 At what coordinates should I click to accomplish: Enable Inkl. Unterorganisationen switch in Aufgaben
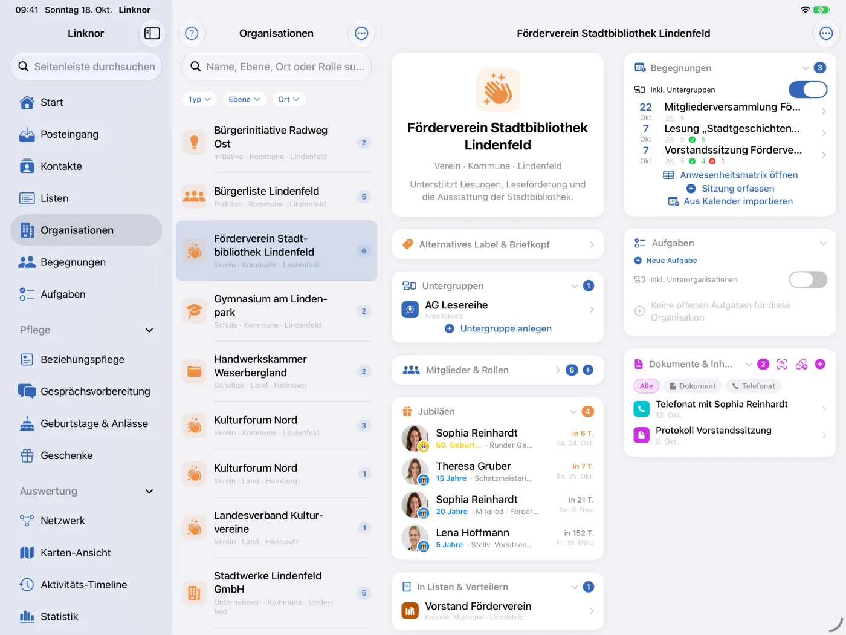[x=808, y=279]
